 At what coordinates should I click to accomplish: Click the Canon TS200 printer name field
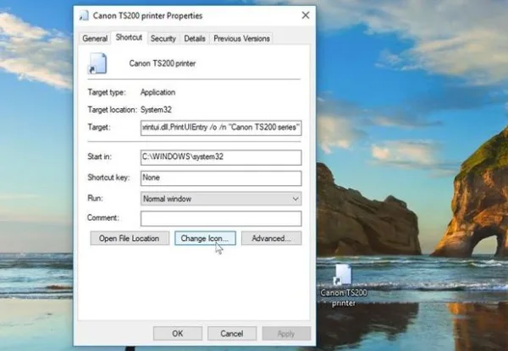tap(163, 63)
